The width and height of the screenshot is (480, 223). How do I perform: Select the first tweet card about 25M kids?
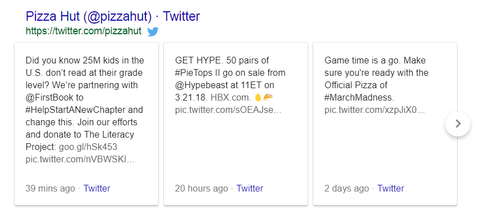(86, 124)
